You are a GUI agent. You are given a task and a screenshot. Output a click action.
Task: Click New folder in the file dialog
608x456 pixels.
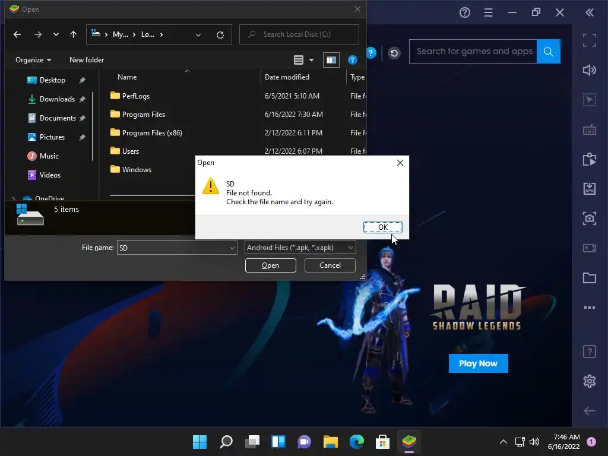(x=87, y=60)
